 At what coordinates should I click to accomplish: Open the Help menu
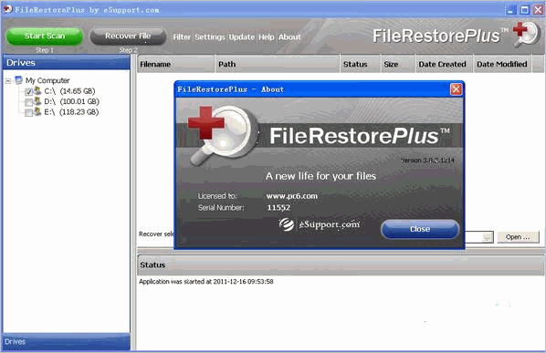coord(267,36)
